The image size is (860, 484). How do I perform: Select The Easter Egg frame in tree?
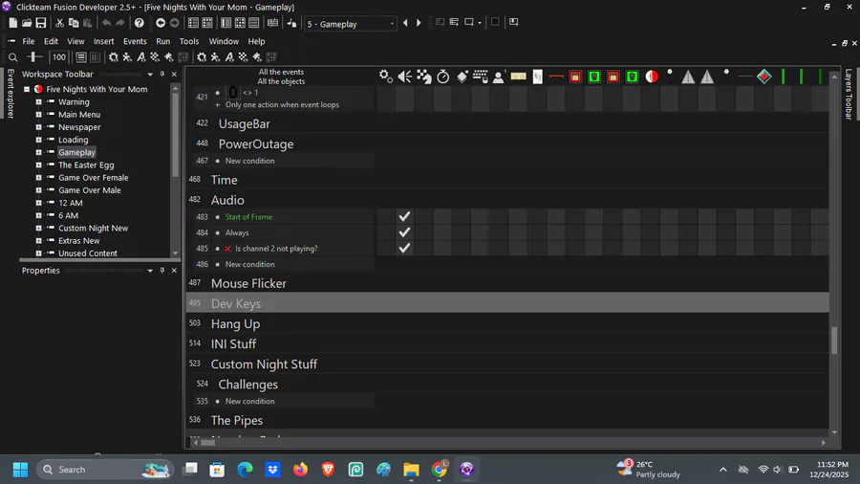click(86, 165)
